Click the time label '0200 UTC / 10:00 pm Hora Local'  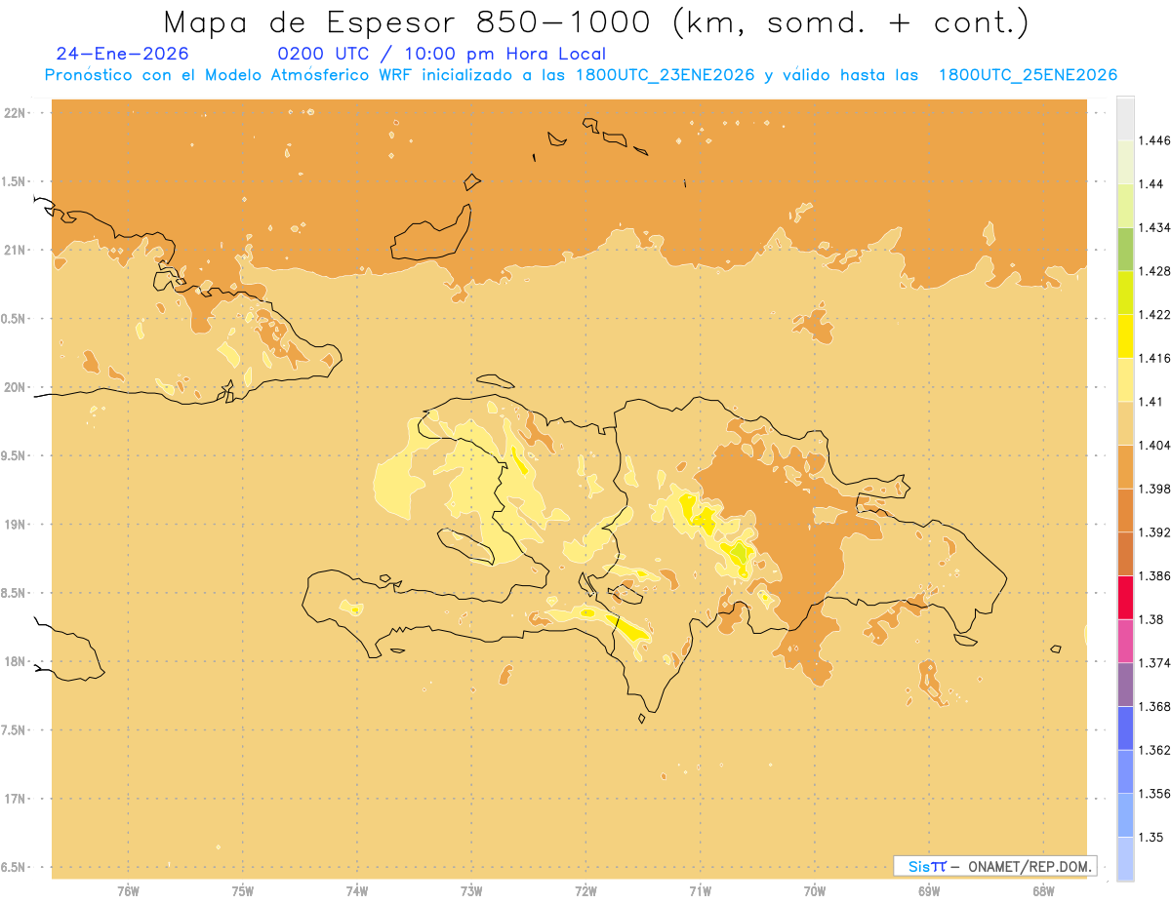[x=442, y=54]
